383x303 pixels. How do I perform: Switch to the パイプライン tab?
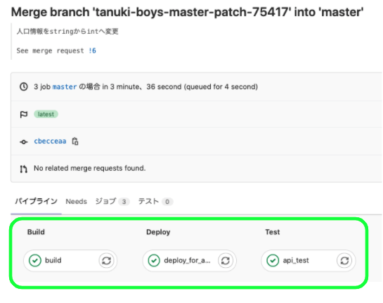[x=36, y=201]
